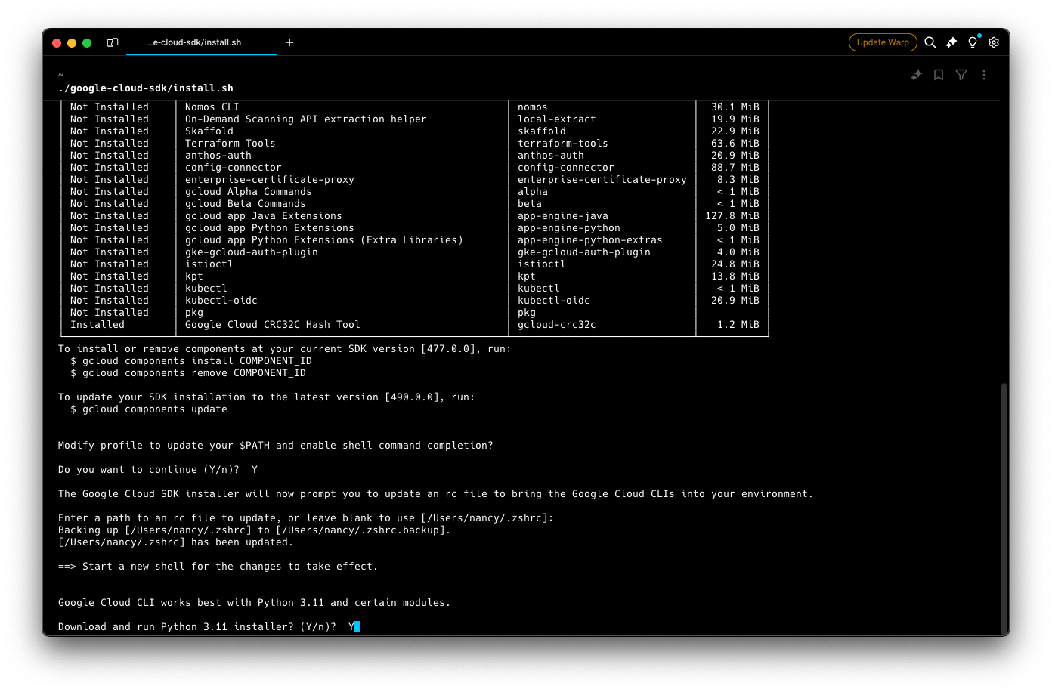Open the lightbulb resource center icon
Image resolution: width=1052 pixels, height=692 pixels.
pos(973,42)
